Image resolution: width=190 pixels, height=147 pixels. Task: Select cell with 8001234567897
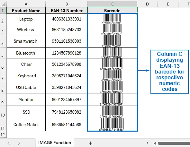pos(67,99)
